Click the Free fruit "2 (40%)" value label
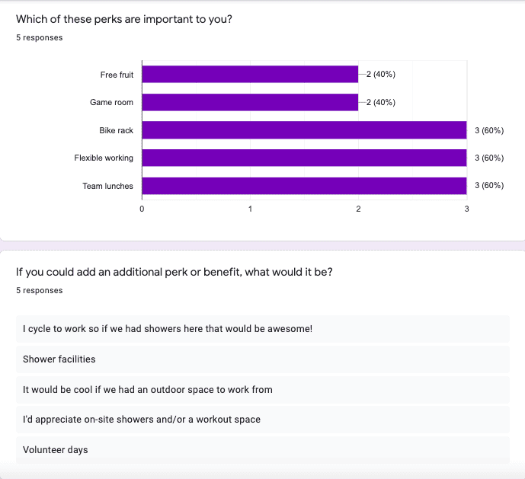 click(x=380, y=75)
